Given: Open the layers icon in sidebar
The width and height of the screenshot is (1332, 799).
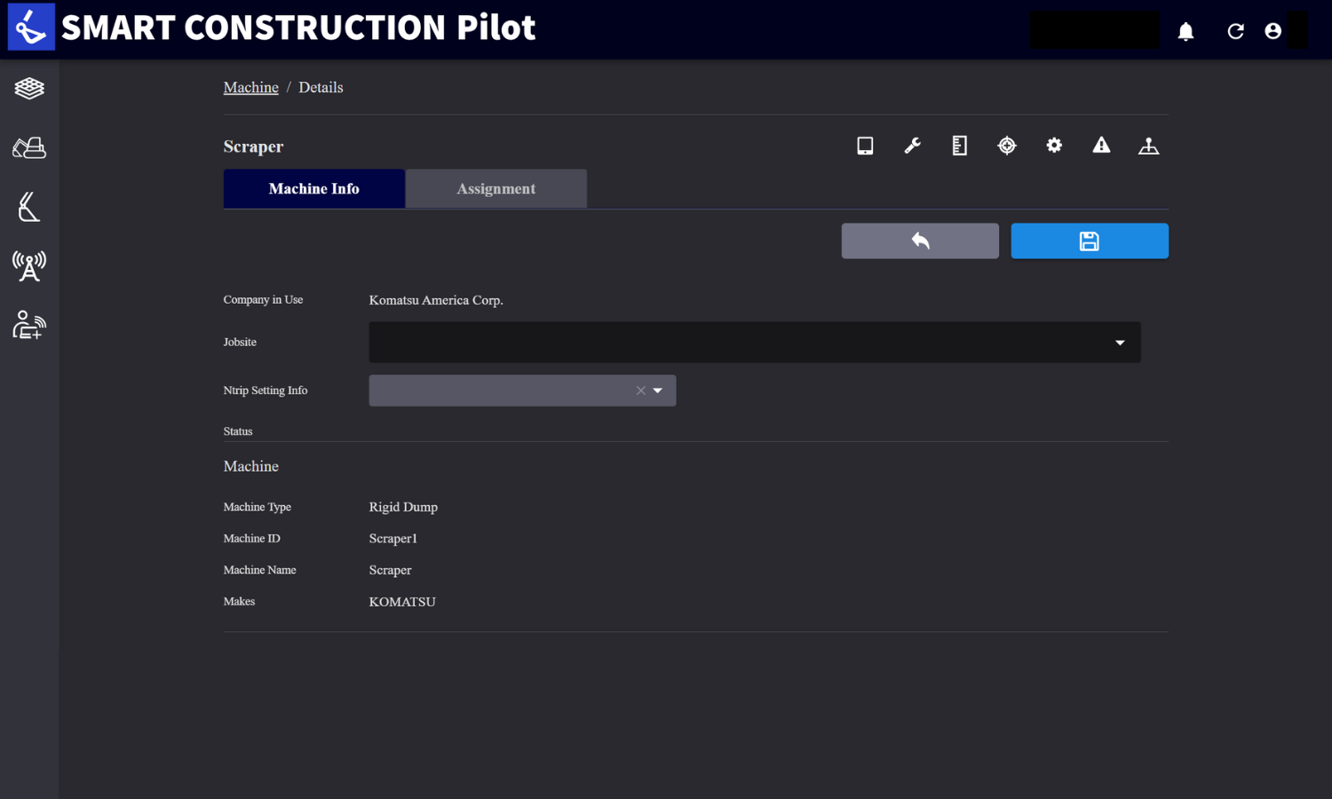Looking at the screenshot, I should tap(29, 88).
